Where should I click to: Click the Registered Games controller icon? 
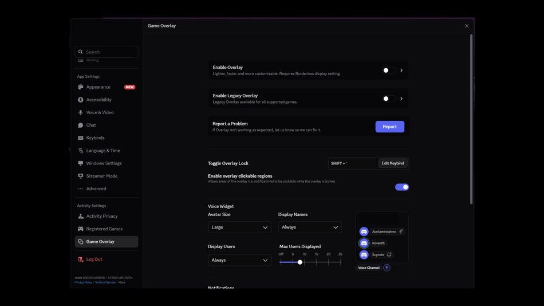click(x=81, y=229)
